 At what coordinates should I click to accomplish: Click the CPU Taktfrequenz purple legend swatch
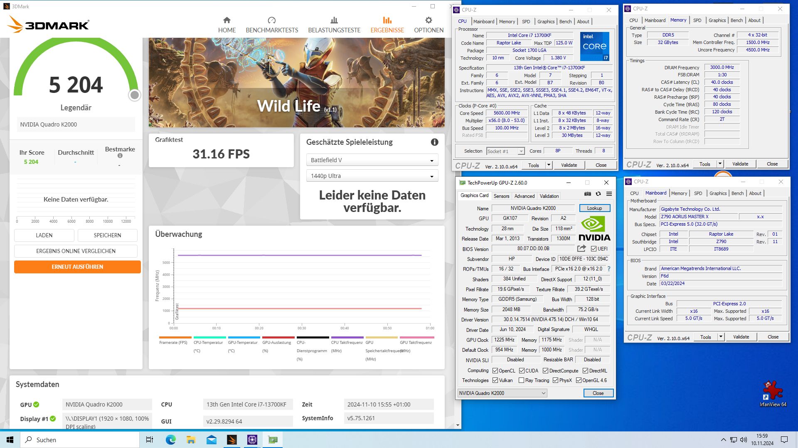(x=347, y=337)
